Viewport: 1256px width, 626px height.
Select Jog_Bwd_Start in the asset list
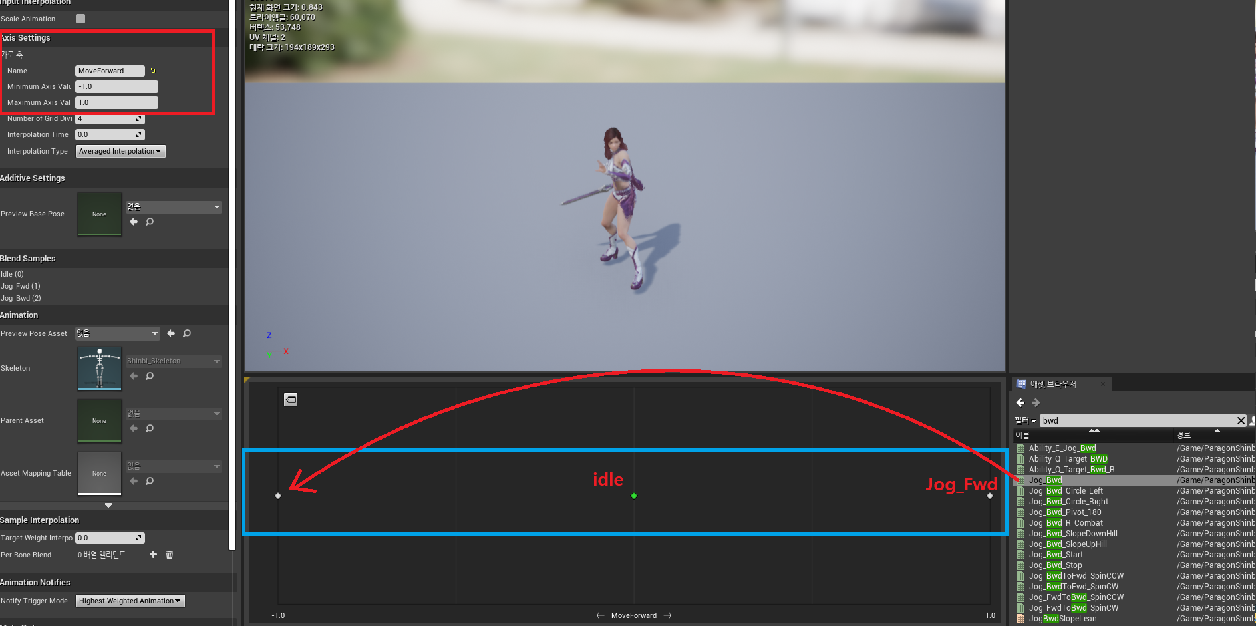point(1056,555)
